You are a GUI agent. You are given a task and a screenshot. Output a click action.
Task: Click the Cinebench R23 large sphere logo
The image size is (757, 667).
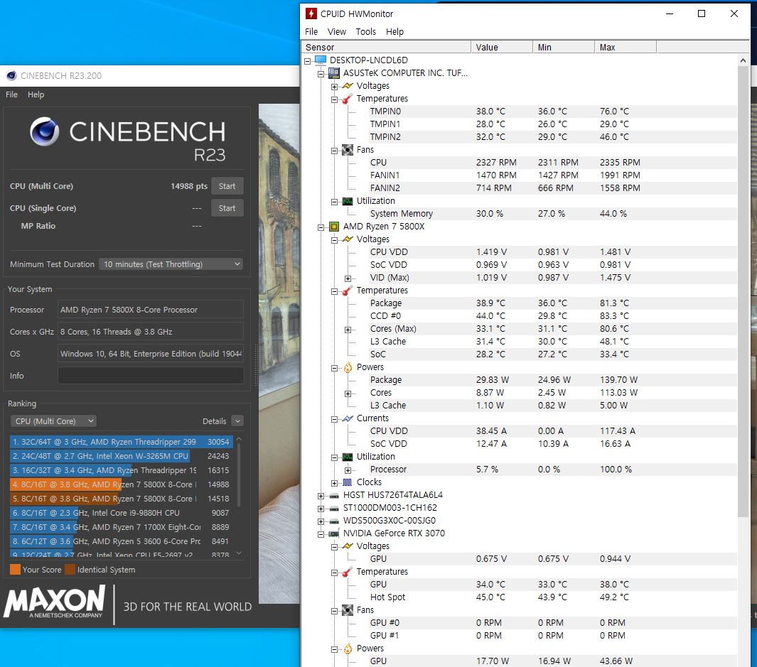44,131
